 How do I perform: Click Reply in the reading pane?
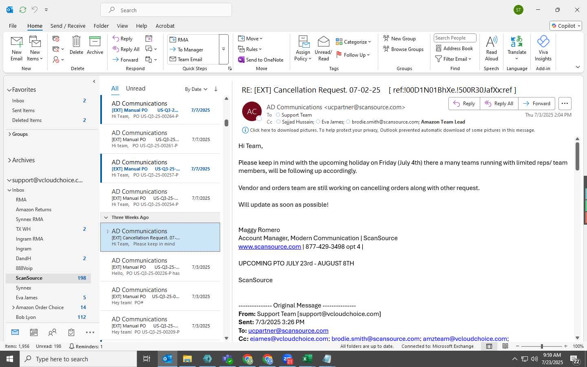[x=464, y=104]
